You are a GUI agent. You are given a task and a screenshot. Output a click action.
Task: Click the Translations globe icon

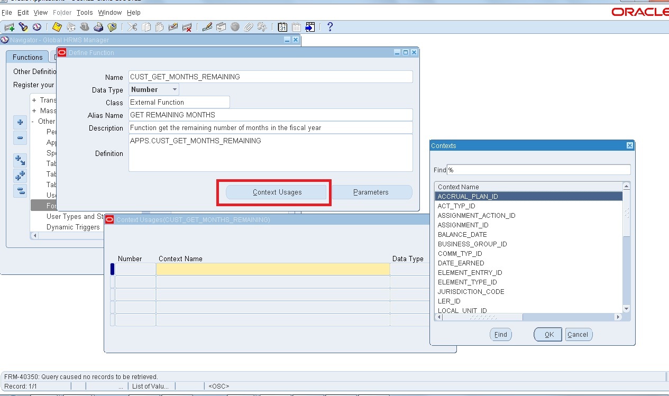[234, 26]
